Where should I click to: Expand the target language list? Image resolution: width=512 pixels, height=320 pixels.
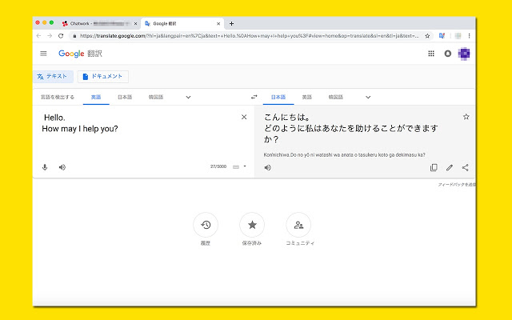coord(368,97)
